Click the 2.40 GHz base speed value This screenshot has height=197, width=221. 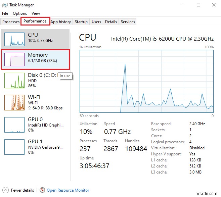pyautogui.click(x=197, y=124)
